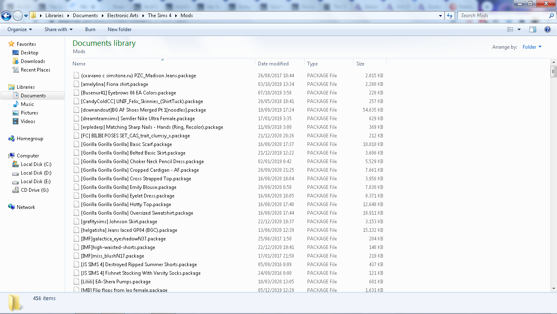This screenshot has height=314, width=557.
Task: Open the Arrange by Folder dropdown
Action: 532,47
